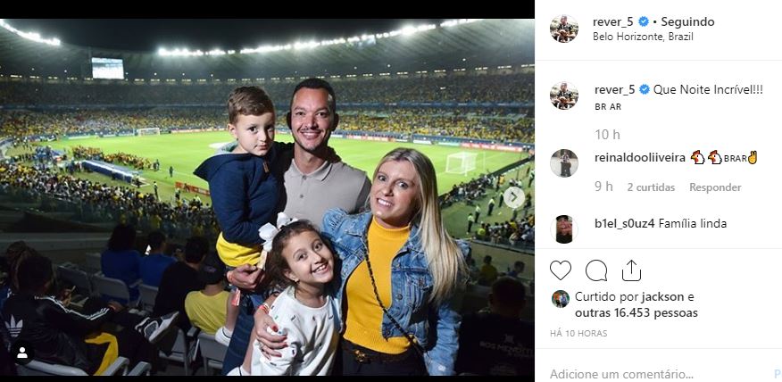The width and height of the screenshot is (782, 382).
Task: Open b1el_s0uz4's avatar
Action: tap(564, 228)
